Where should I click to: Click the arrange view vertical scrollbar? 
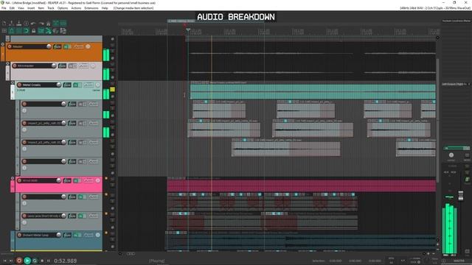pos(437,120)
